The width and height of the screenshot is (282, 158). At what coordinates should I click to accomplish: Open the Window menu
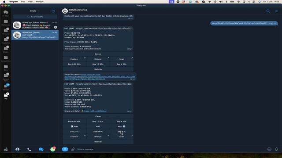tap(40, 2)
